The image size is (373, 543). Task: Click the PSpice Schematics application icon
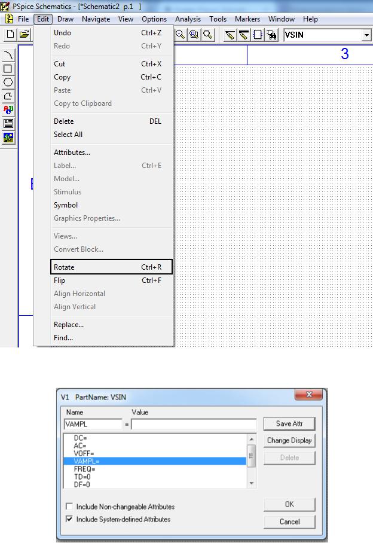point(5,6)
